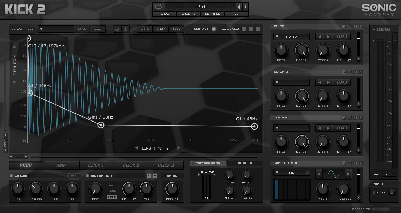Toggle the preset loop/refresh icon

pyautogui.click(x=159, y=6)
